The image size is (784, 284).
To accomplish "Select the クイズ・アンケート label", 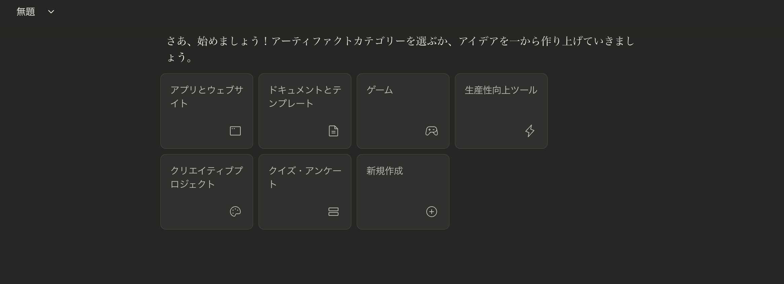I will (x=305, y=177).
